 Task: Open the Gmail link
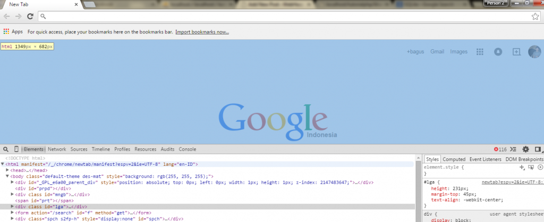tap(437, 52)
